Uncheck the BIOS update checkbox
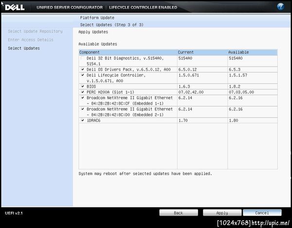This screenshot has height=228, width=292. (83, 87)
